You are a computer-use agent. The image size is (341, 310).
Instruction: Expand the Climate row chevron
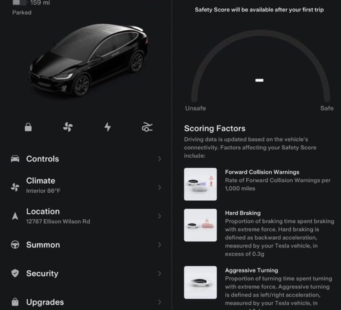(x=160, y=187)
